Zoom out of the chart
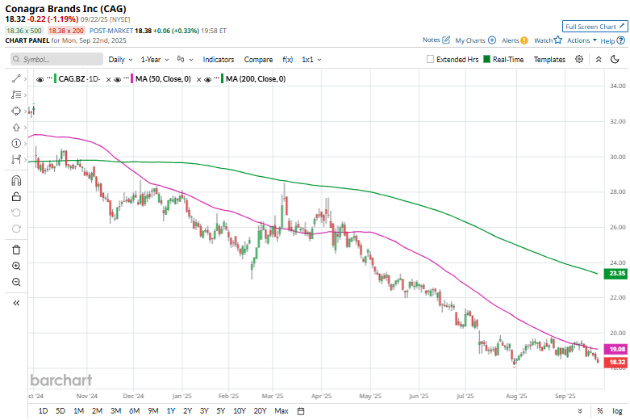Viewport: 630px width, 420px height. point(16,282)
